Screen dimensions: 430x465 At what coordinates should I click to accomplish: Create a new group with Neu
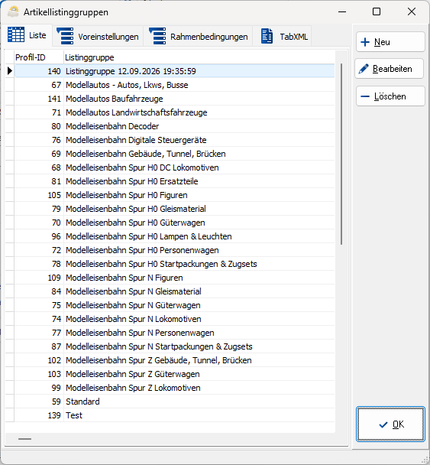coord(390,42)
